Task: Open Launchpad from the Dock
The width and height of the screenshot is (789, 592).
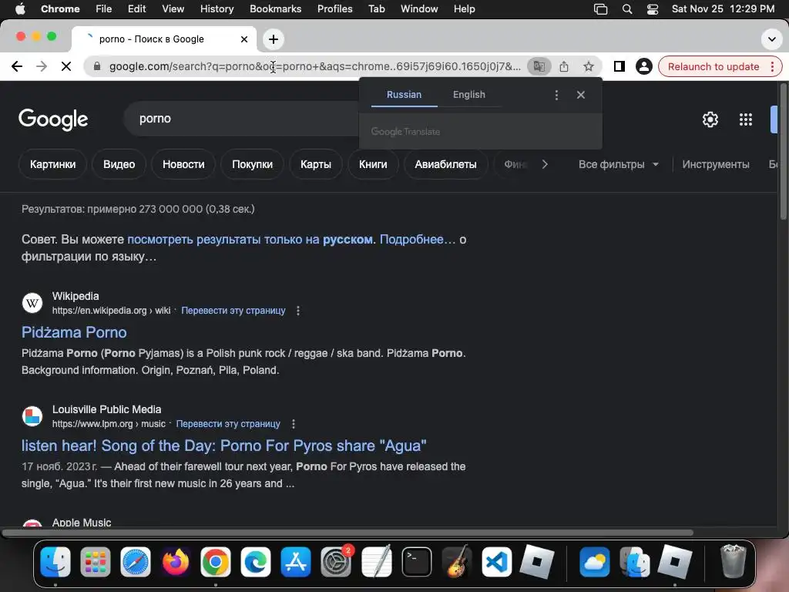Action: point(95,562)
